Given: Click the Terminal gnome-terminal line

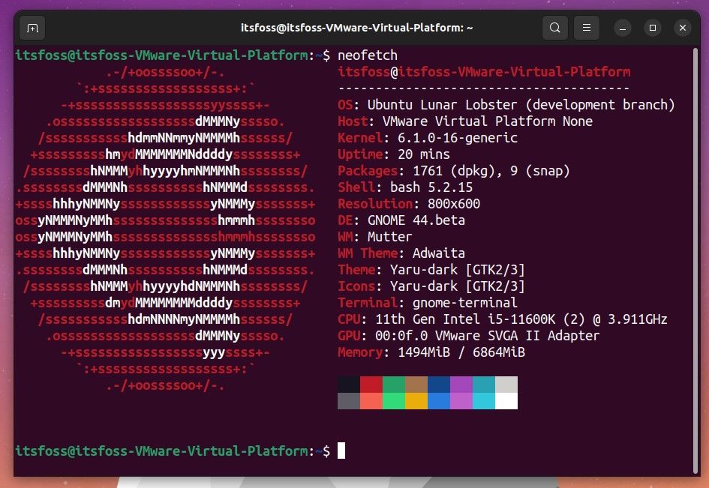Looking at the screenshot, I should (428, 303).
